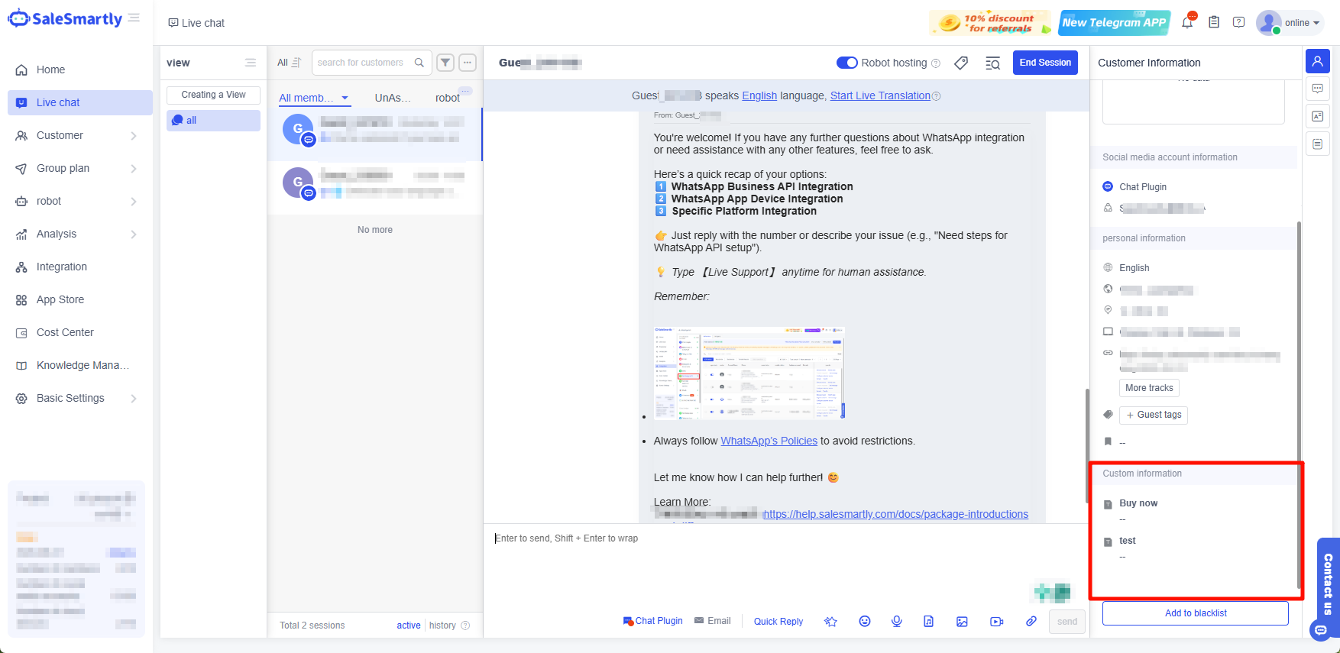
Task: Click the search for customers field
Action: pos(362,63)
